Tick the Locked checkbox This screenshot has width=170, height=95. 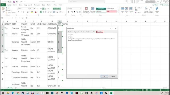tap(69, 35)
